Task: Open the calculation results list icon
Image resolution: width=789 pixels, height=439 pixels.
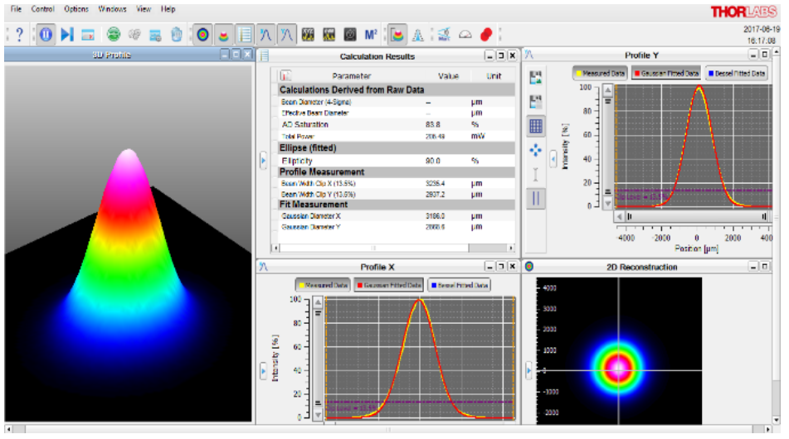Action: (246, 35)
